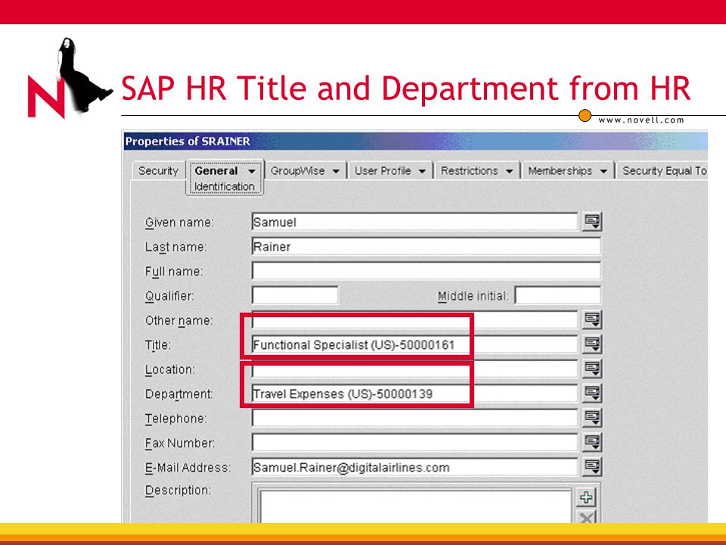Click the Given name field containing Samuel
The height and width of the screenshot is (545, 726).
point(415,222)
